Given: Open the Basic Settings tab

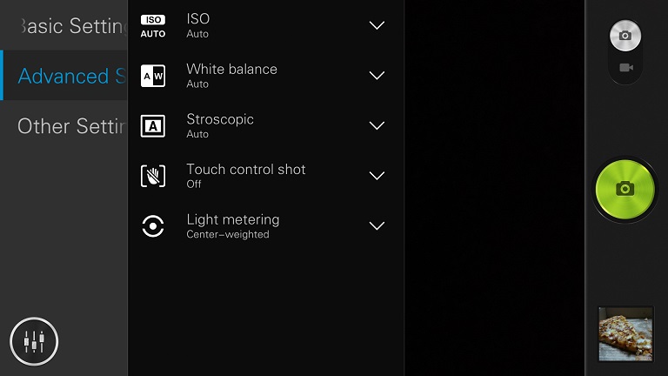Looking at the screenshot, I should tap(63, 25).
